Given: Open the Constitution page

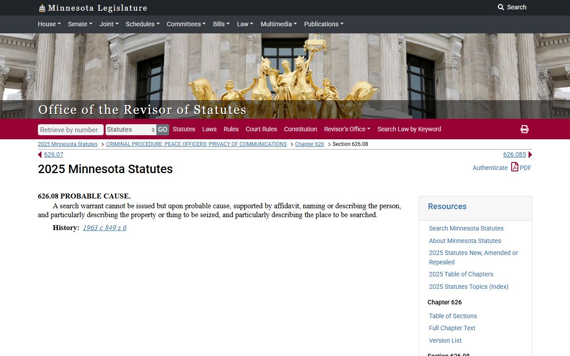Looking at the screenshot, I should click(301, 129).
